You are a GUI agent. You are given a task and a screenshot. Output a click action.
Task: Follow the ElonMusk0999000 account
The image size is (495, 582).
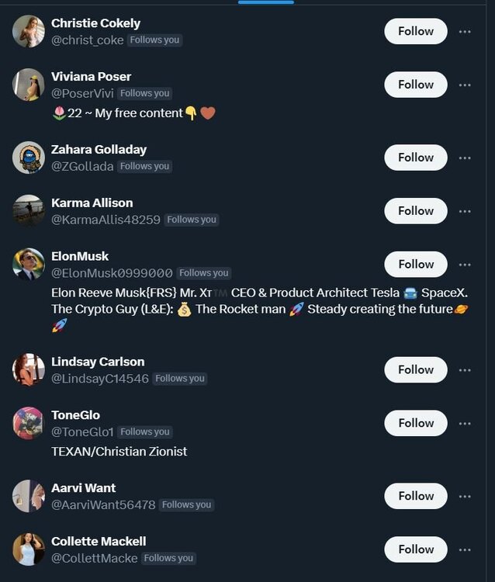(415, 265)
